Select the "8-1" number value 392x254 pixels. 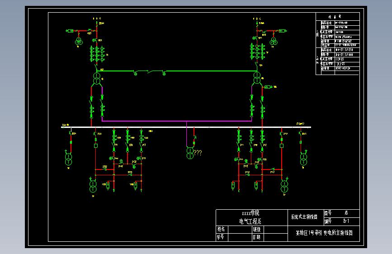(346, 221)
